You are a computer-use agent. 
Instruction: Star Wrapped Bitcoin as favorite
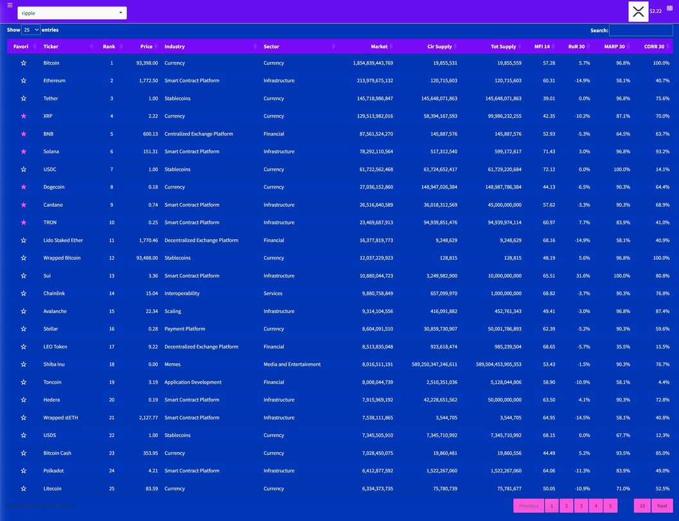tap(23, 258)
